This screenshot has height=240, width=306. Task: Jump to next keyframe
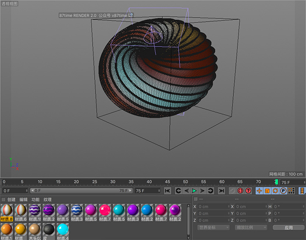coord(211,191)
